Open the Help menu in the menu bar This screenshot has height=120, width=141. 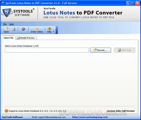point(12,24)
